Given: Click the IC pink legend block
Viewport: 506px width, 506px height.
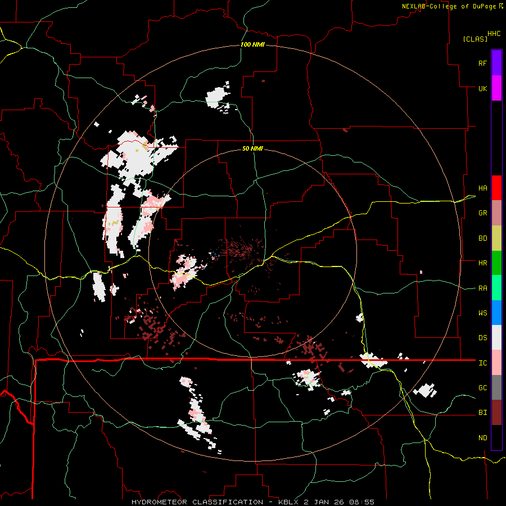Looking at the screenshot, I should pos(496,363).
